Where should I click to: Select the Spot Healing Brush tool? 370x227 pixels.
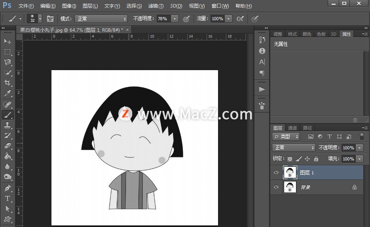(8, 105)
